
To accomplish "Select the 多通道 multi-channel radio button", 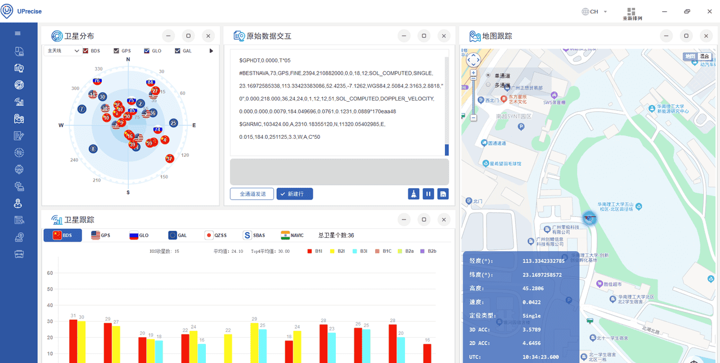I will click(488, 84).
